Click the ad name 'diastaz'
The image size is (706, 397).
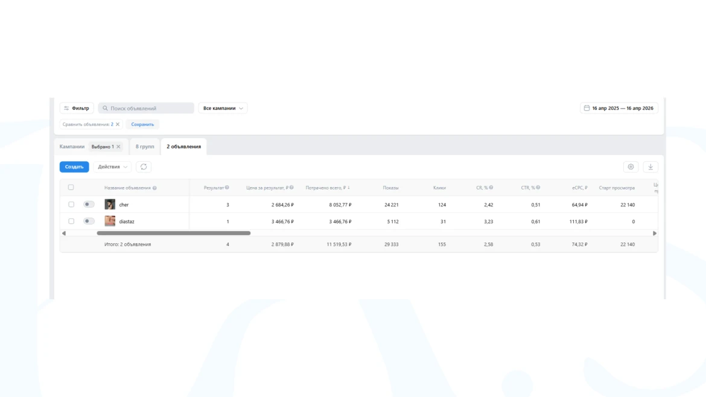(127, 221)
